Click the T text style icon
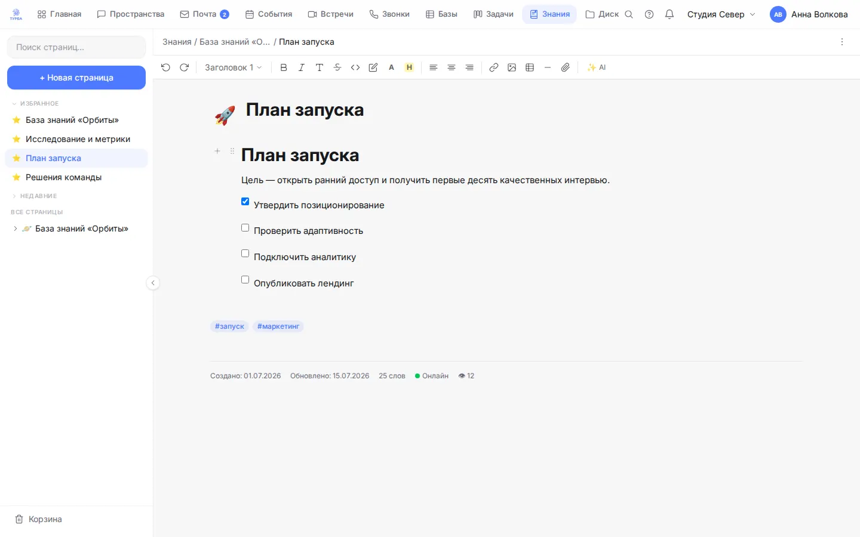Screen dimensions: 860x537 click(x=320, y=67)
